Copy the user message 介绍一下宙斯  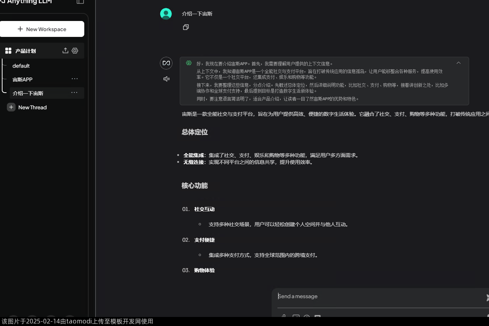186,27
